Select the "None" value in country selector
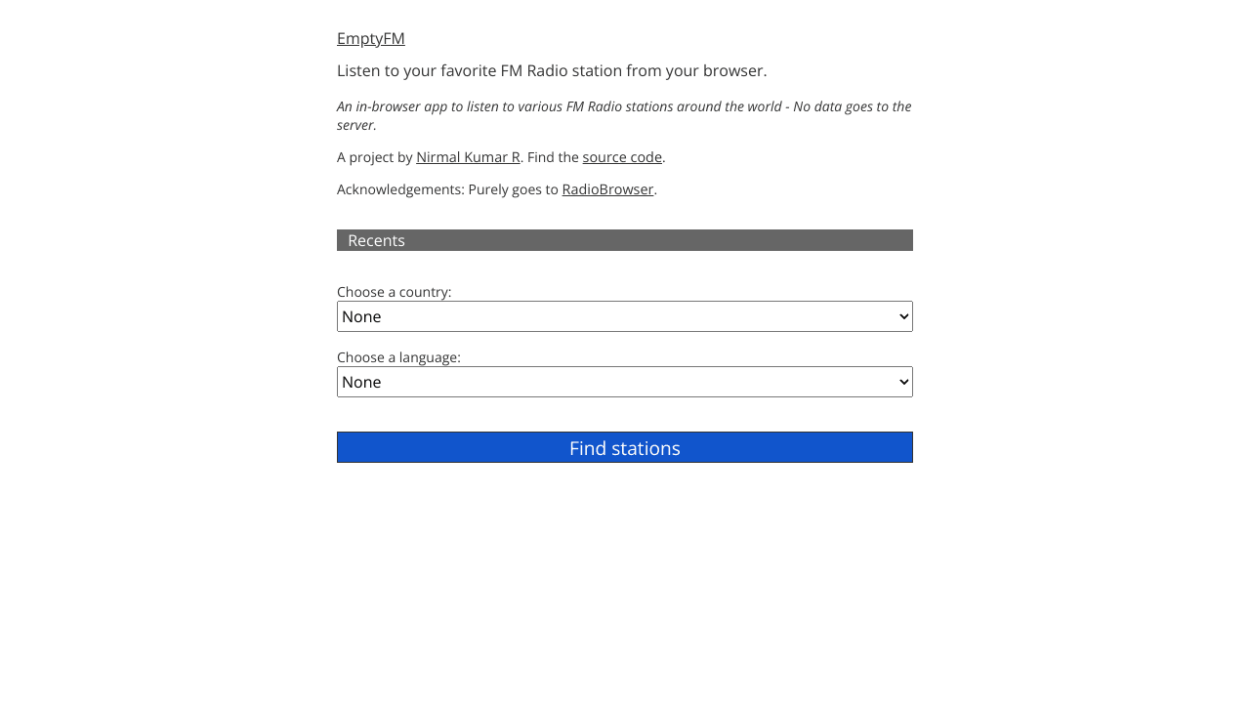The image size is (1250, 703). pos(361,316)
